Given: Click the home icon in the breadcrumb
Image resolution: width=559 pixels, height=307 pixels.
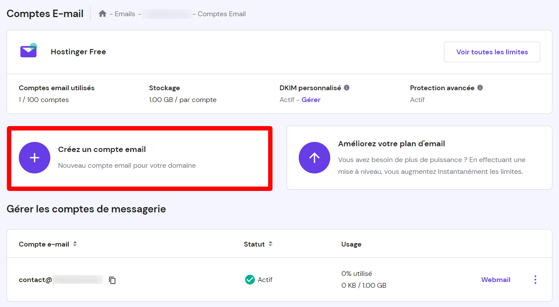Looking at the screenshot, I should pos(102,14).
